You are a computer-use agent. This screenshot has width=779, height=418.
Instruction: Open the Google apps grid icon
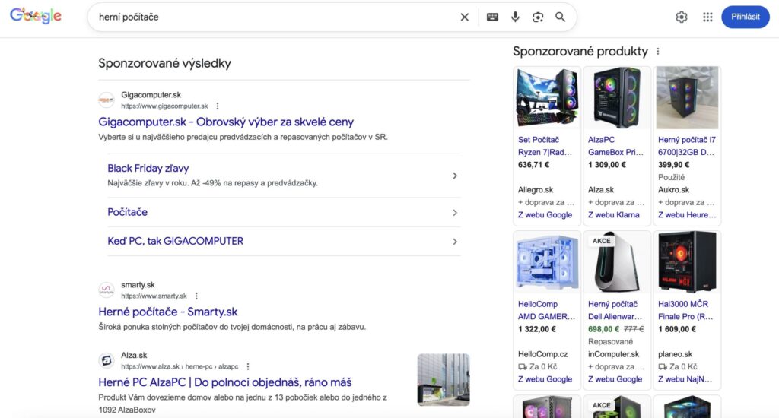coord(707,17)
